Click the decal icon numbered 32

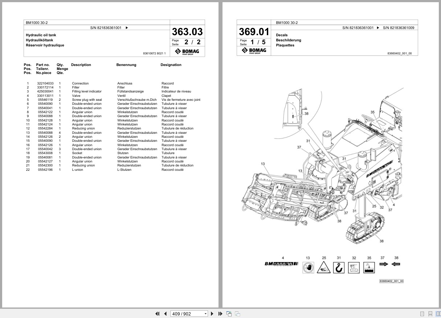point(354,268)
